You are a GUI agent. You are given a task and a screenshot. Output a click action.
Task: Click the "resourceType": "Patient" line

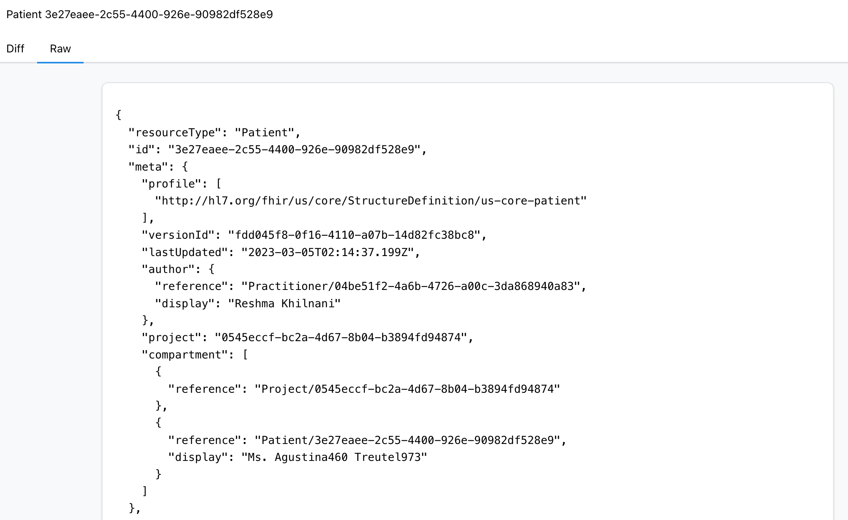[214, 133]
